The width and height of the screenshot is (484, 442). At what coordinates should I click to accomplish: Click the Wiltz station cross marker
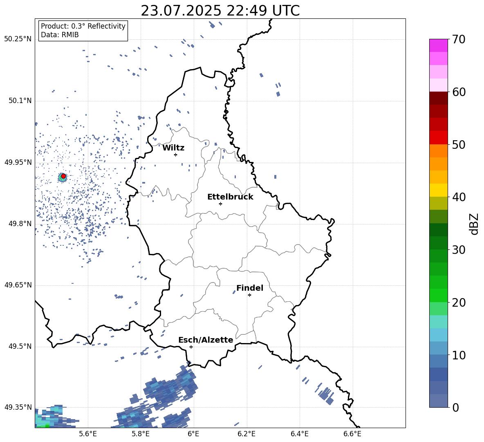click(175, 155)
